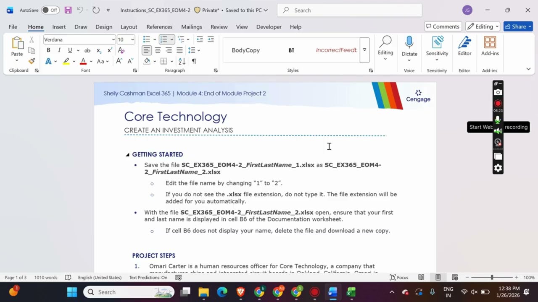Align text left
Image resolution: width=538 pixels, height=302 pixels.
(x=146, y=50)
